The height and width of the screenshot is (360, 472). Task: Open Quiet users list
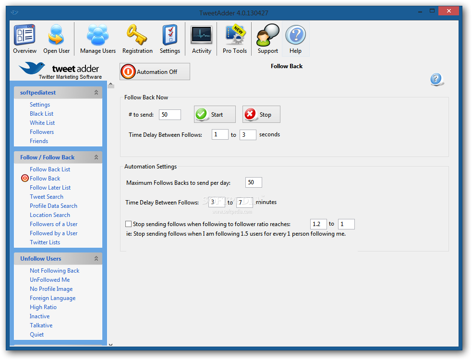pos(36,335)
